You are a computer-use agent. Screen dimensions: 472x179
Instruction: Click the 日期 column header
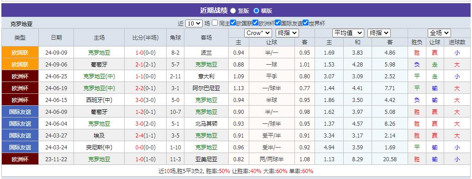56,37
